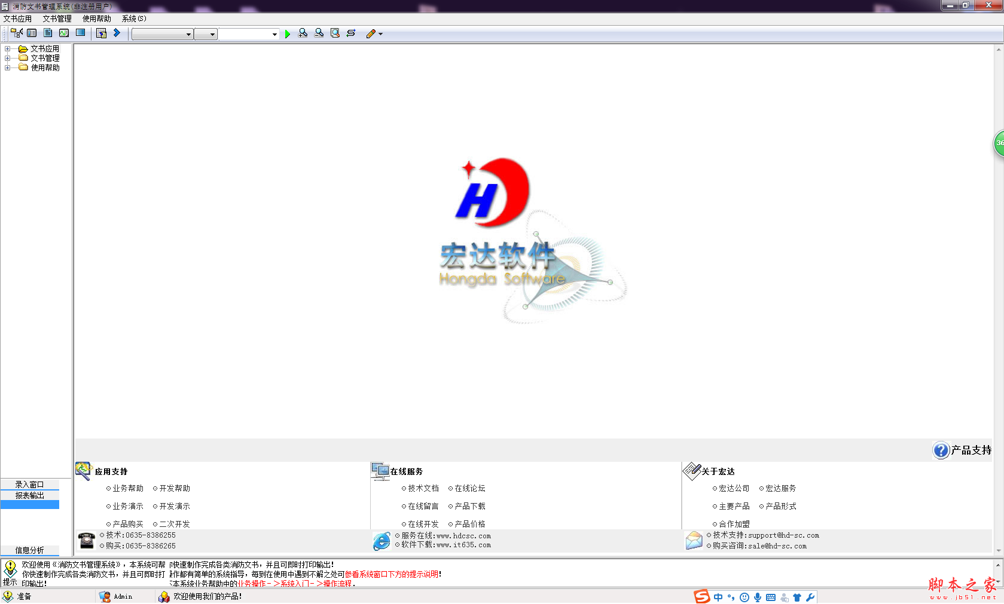Screen dimensions: 1004x604
Task: Select the pencil edit tool
Action: (x=370, y=33)
